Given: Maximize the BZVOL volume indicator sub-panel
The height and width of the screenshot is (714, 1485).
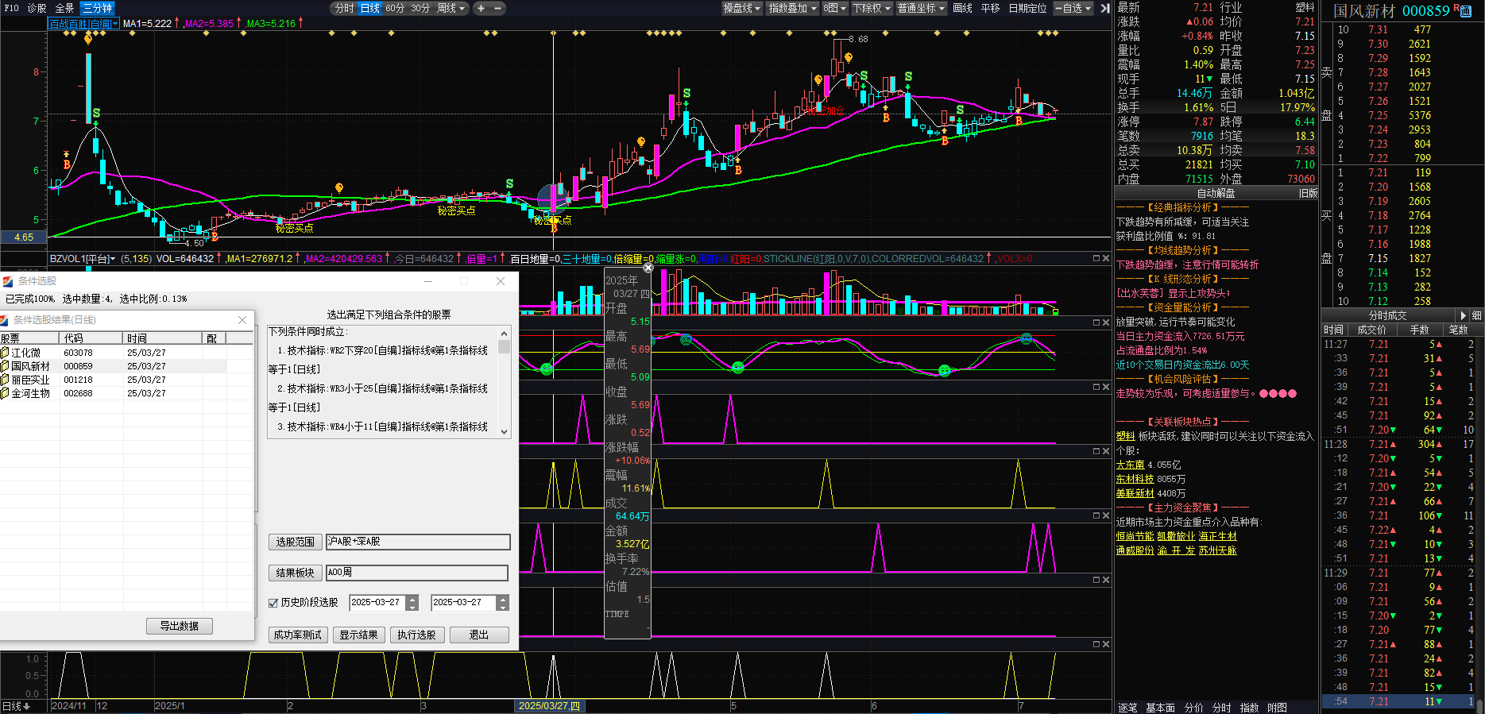Looking at the screenshot, I should point(1096,258).
